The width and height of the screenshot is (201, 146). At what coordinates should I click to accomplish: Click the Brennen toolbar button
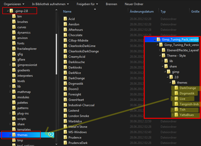click(x=111, y=4)
